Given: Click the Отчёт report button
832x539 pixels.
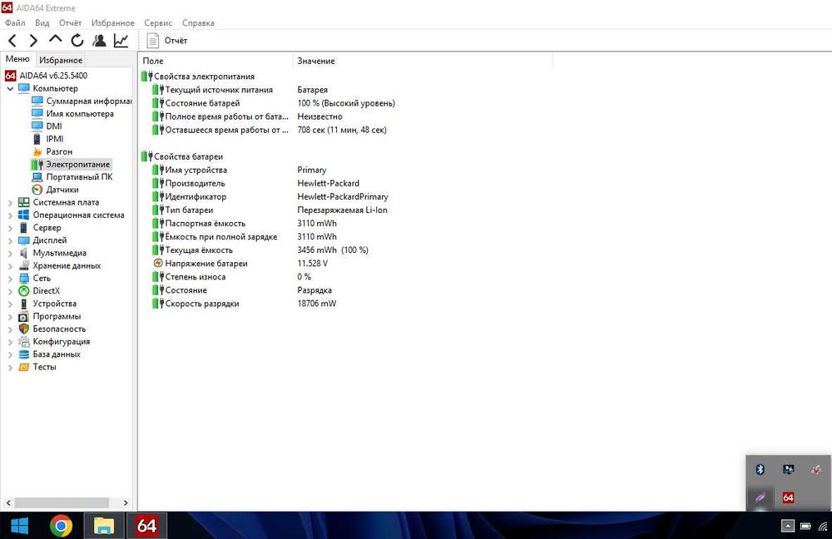Looking at the screenshot, I should tap(167, 40).
